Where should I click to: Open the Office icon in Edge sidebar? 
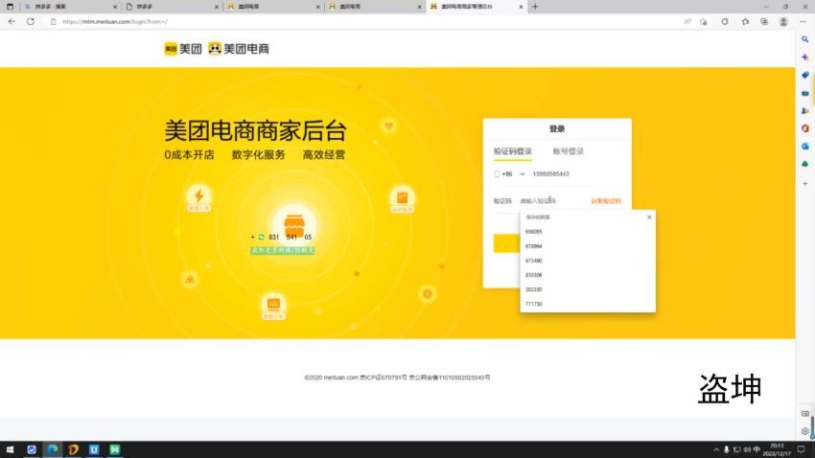[805, 128]
